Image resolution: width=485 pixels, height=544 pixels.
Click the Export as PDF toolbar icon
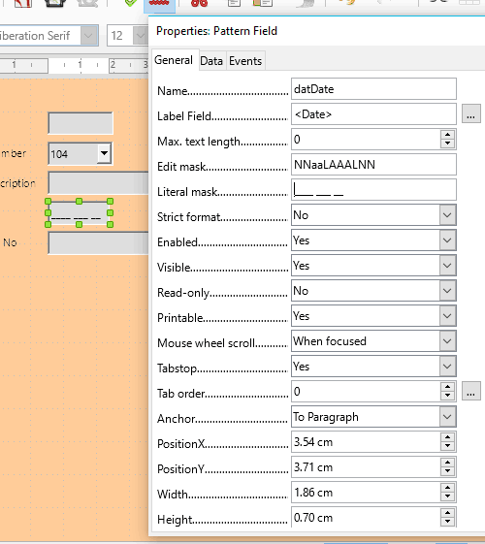pos(23,4)
